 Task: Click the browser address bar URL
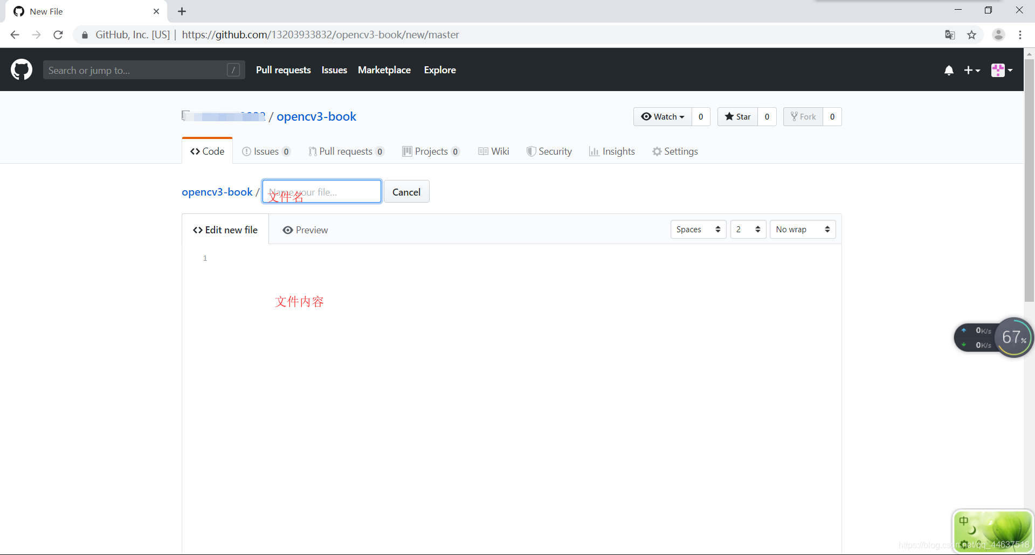click(320, 34)
